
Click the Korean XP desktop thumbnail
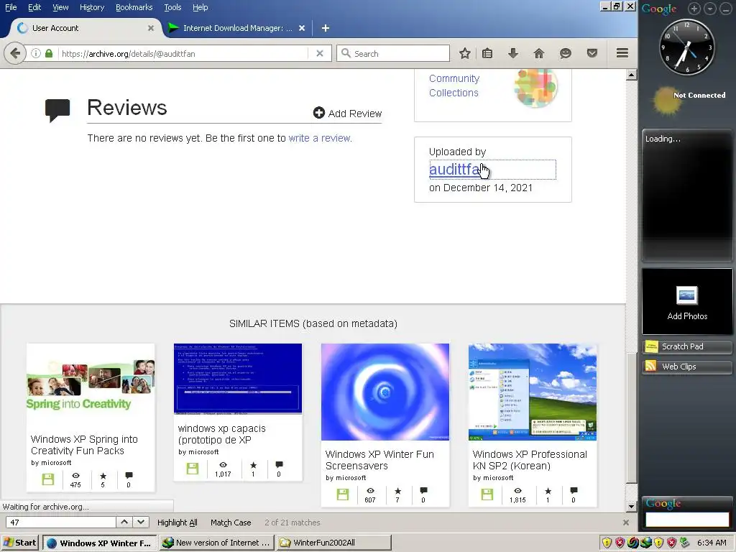click(533, 392)
